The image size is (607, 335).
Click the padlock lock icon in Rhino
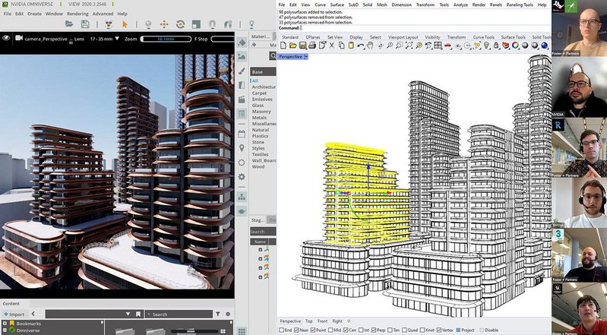(496, 46)
